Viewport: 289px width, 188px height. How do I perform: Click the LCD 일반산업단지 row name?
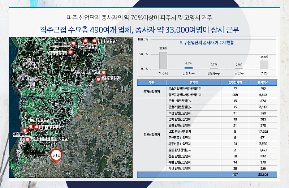point(180,132)
